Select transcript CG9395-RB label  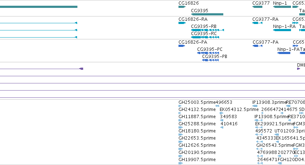204,26
